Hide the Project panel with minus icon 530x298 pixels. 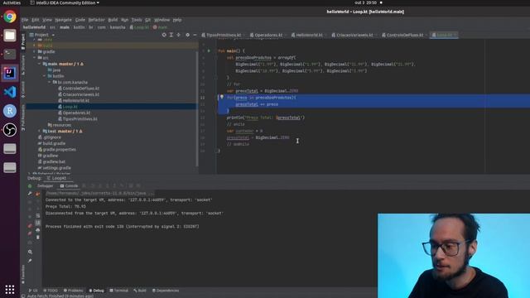195,35
